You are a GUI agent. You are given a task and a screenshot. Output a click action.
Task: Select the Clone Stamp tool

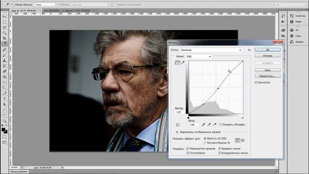tap(4, 60)
